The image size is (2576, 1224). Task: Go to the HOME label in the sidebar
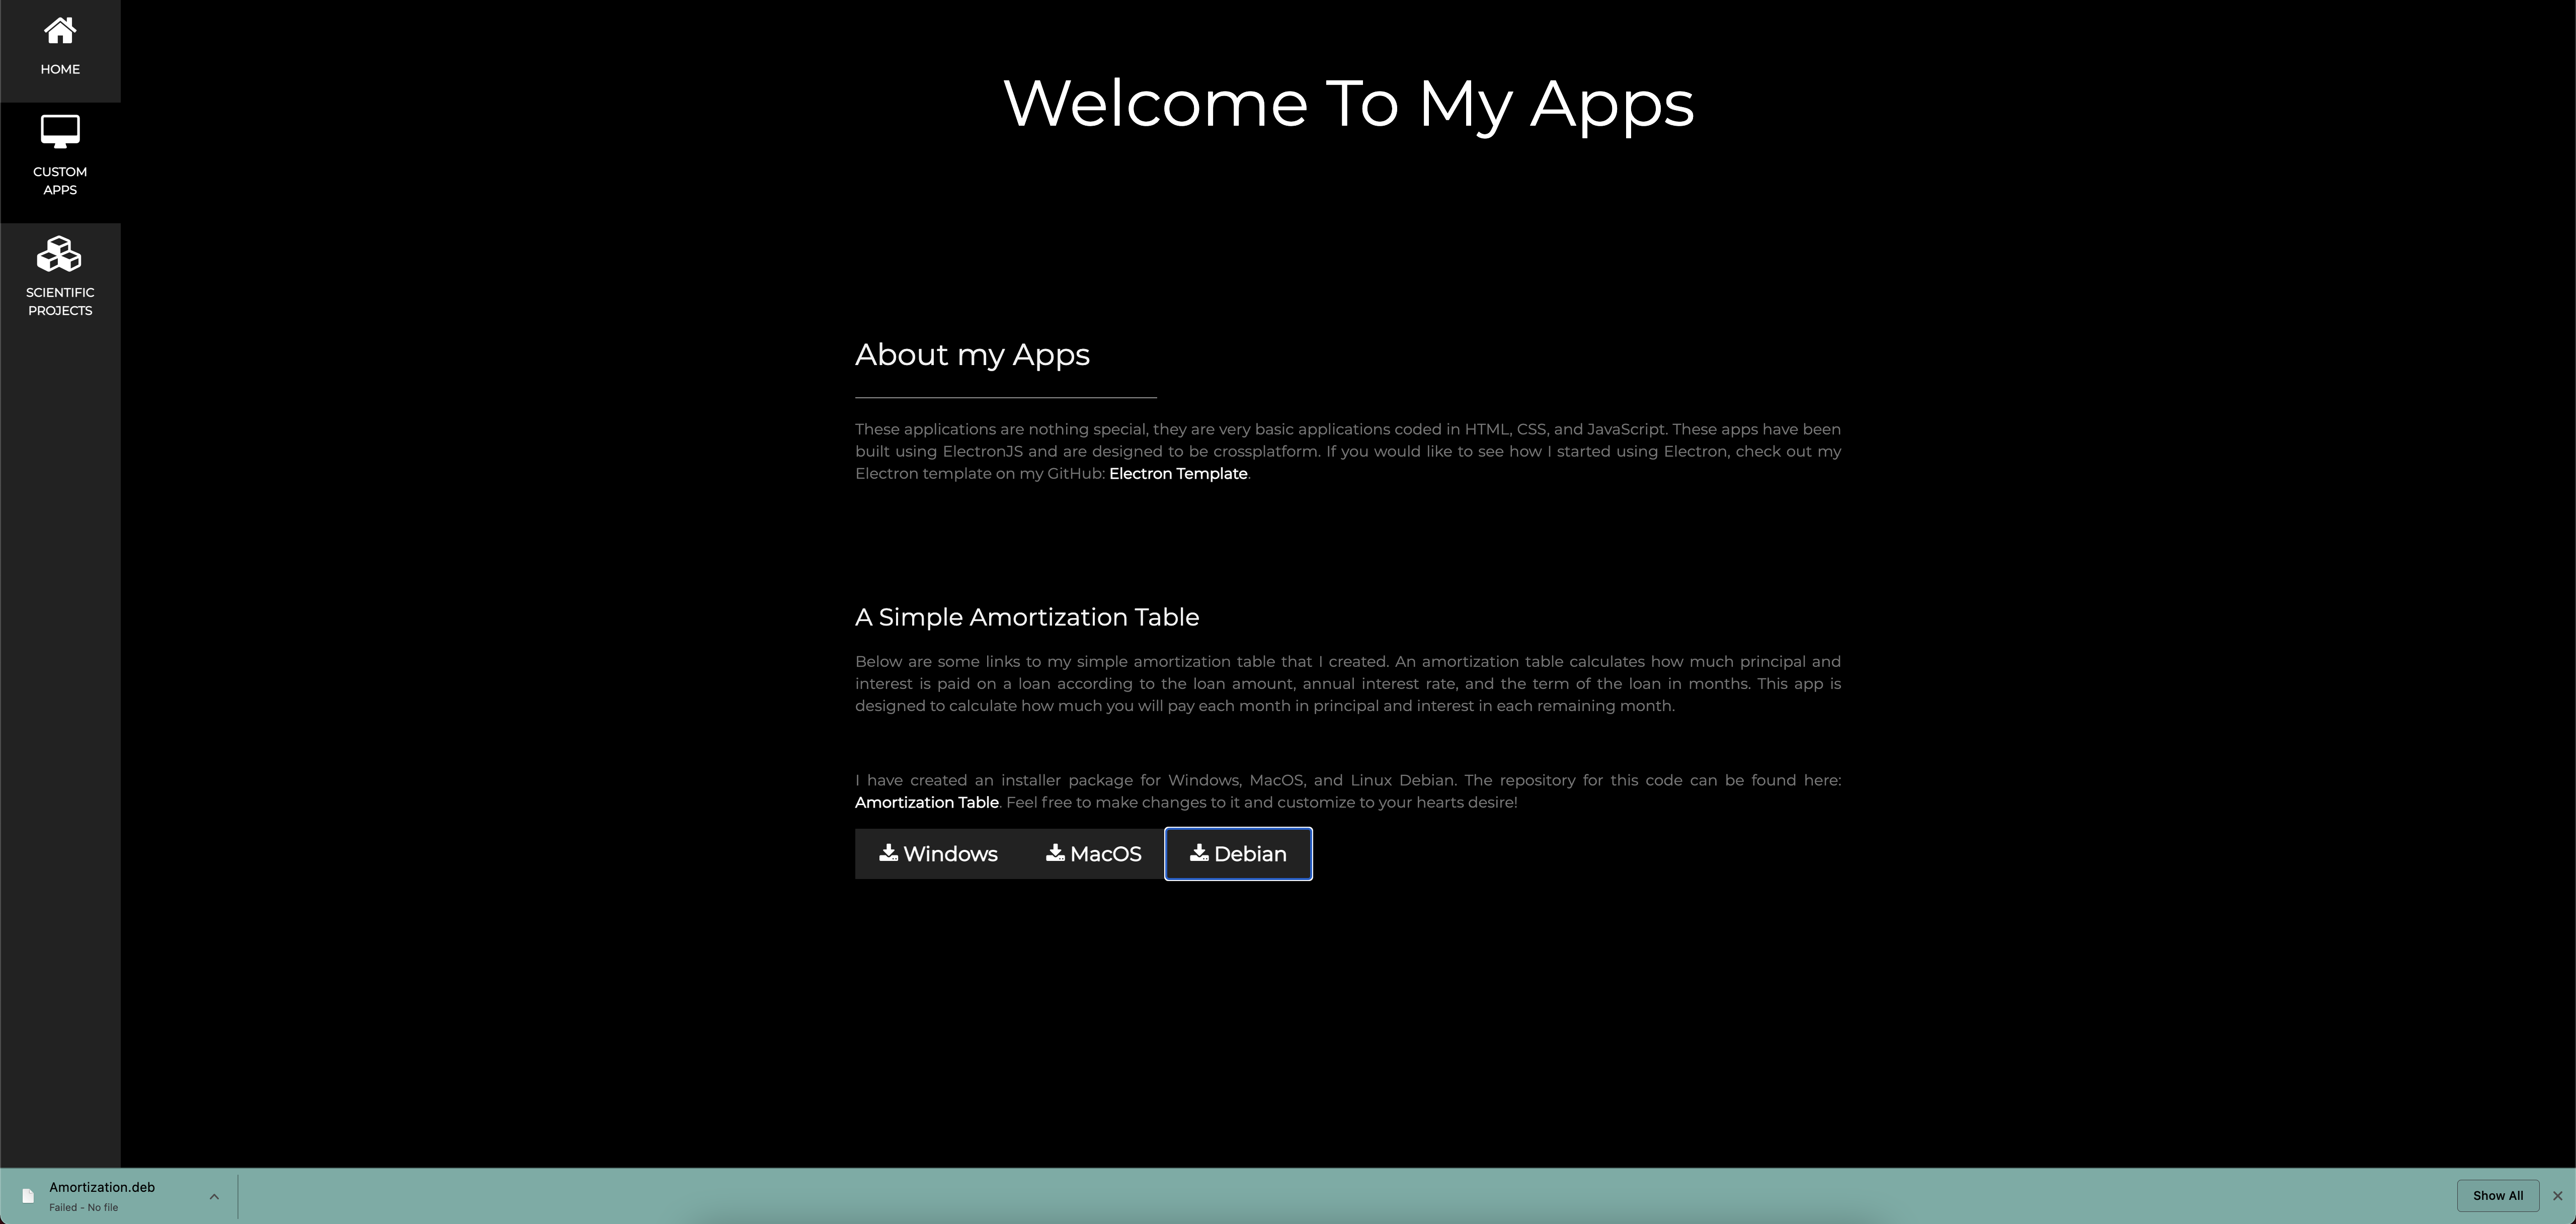point(60,69)
